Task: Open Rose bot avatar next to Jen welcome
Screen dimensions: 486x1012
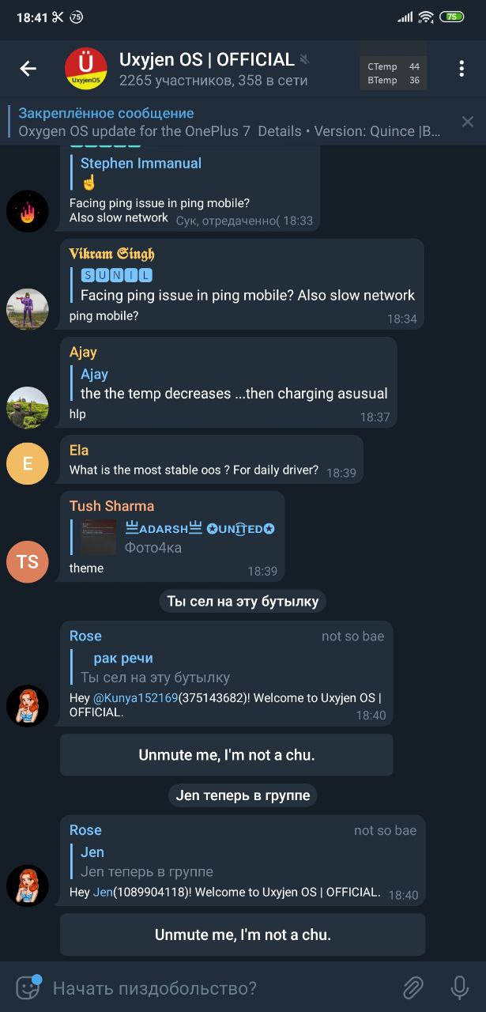Action: 28,885
